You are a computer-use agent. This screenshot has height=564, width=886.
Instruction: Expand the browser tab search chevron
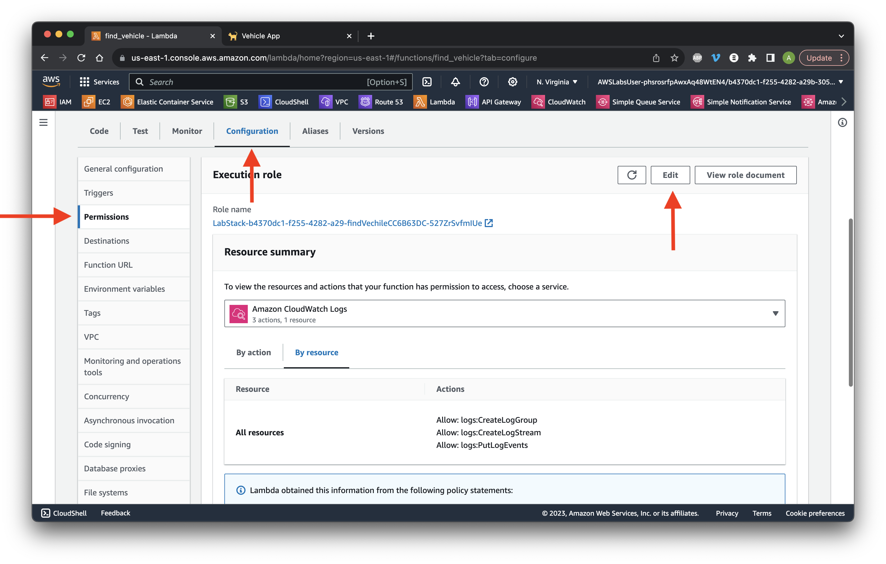(841, 36)
